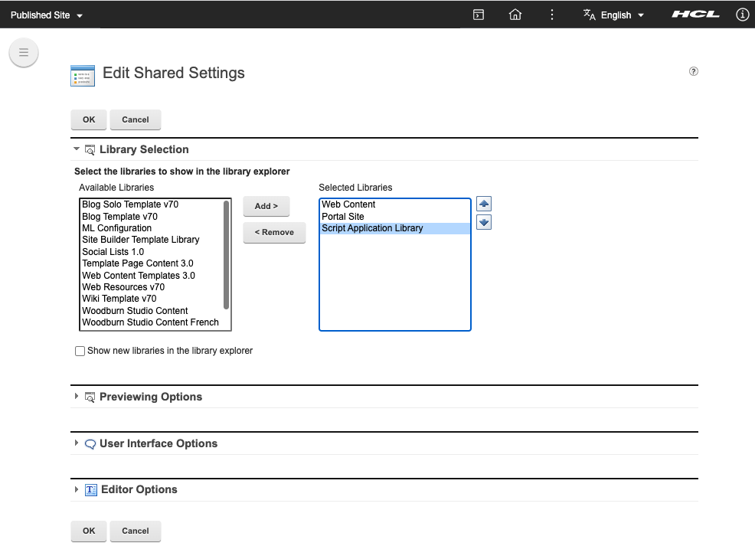Image resolution: width=755 pixels, height=546 pixels.
Task: Move selected library up with blue up arrow
Action: click(x=484, y=203)
